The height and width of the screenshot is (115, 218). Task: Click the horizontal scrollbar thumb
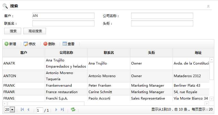(46, 104)
